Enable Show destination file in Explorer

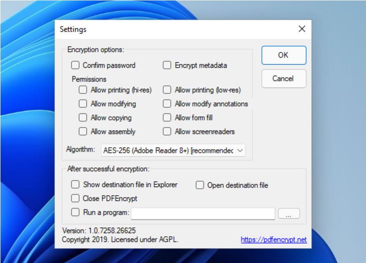pos(75,185)
